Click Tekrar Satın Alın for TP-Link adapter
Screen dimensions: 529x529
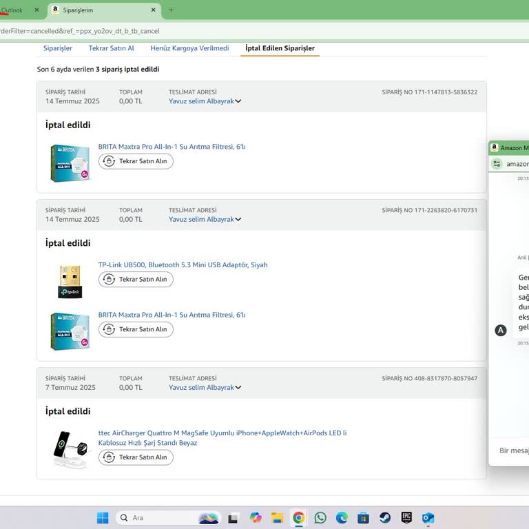[x=136, y=280]
